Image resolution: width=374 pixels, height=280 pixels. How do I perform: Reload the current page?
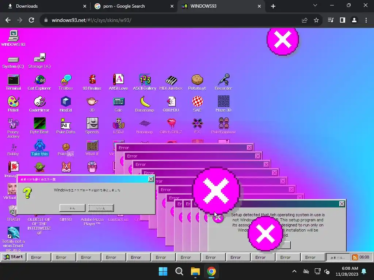point(31,20)
